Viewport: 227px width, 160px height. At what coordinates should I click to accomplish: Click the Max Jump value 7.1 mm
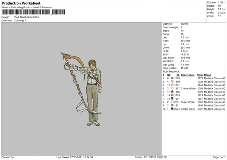point(185,65)
